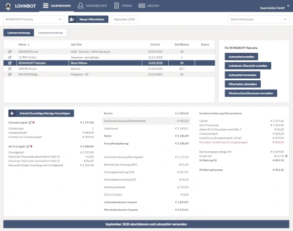Open edit icon for WAYNE Bruce row
The height and width of the screenshot is (231, 293).
click(x=10, y=69)
